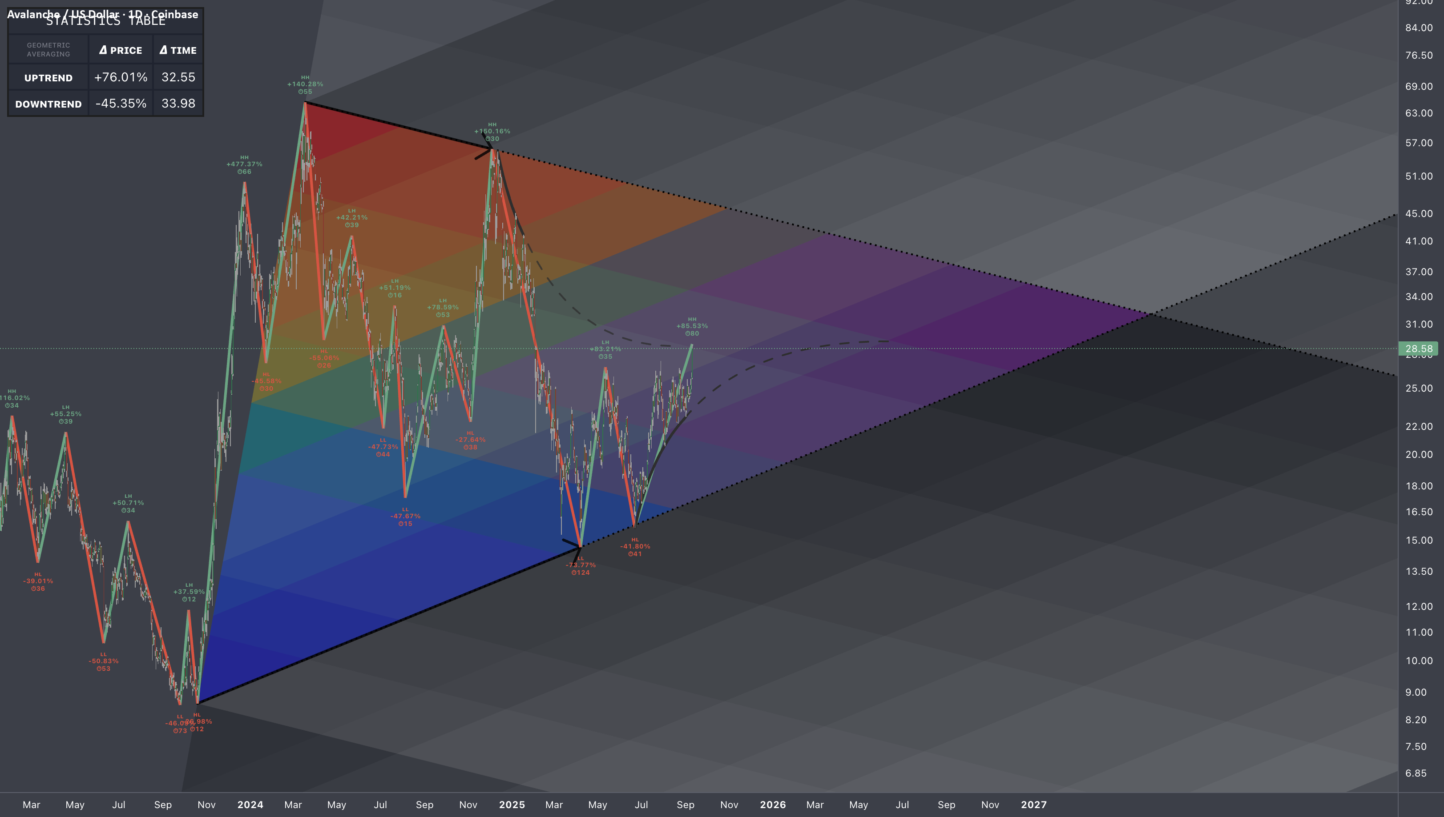Screen dimensions: 1444x817
Task: Click the 16.50 price axis label
Action: click(x=1419, y=512)
